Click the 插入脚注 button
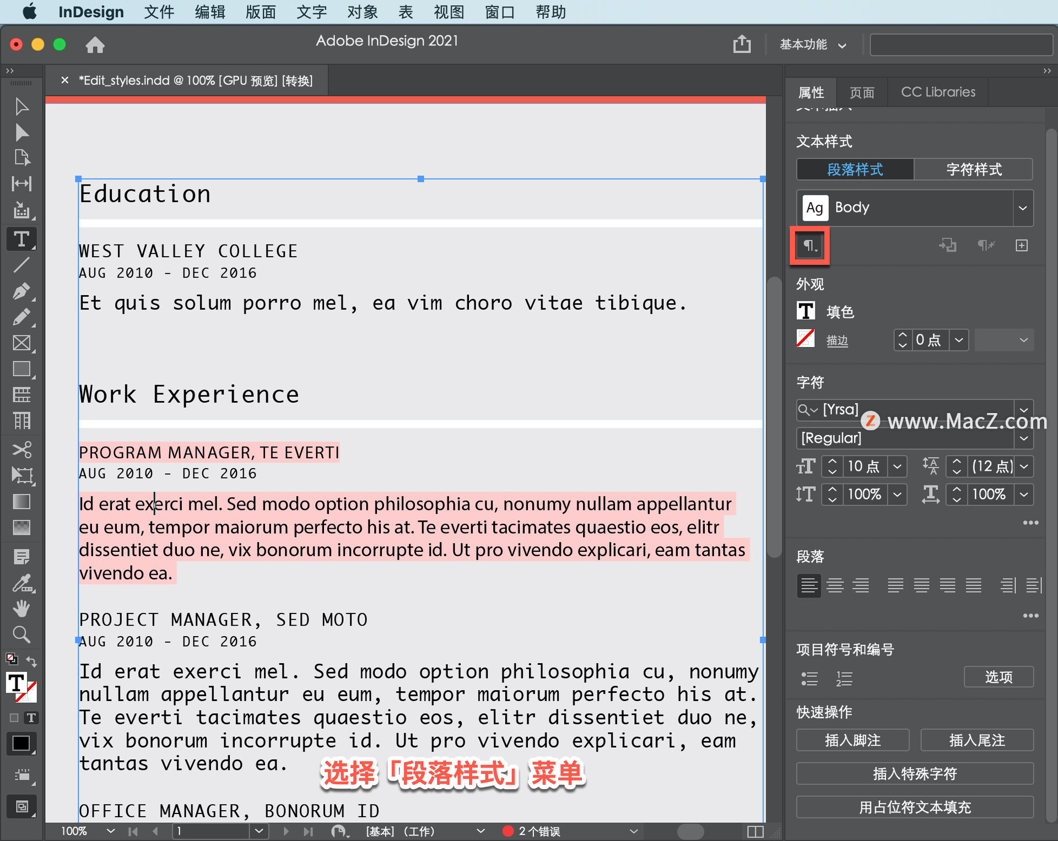 (852, 740)
